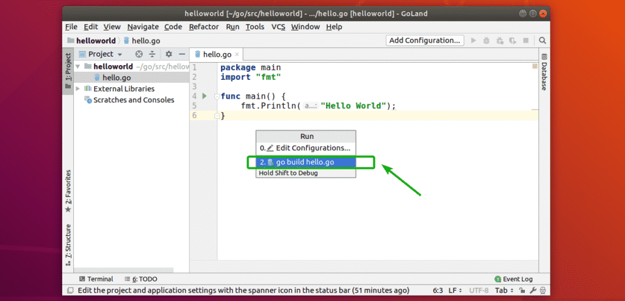Screen dimensions: 625x301
Task: Choose Edit Configurations... in Run popup
Action: pos(306,147)
